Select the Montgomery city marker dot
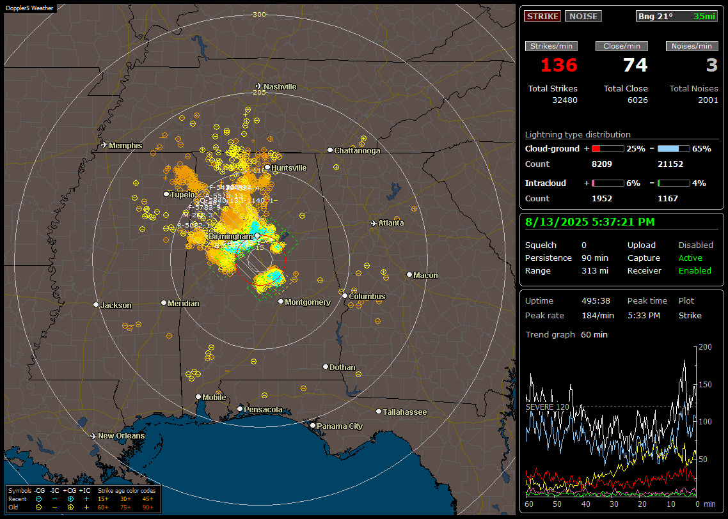The image size is (728, 519). pyautogui.click(x=280, y=302)
